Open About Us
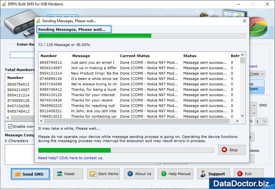275x189 pixels. [x=139, y=174]
